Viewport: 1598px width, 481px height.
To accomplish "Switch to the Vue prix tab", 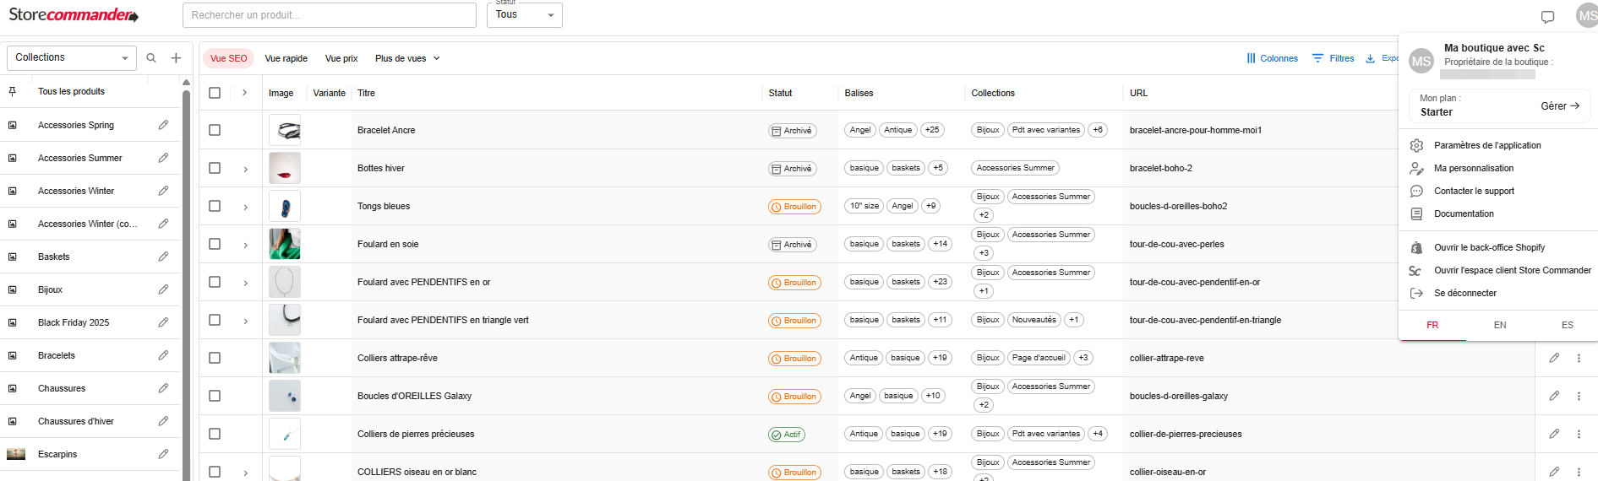I will [x=341, y=58].
